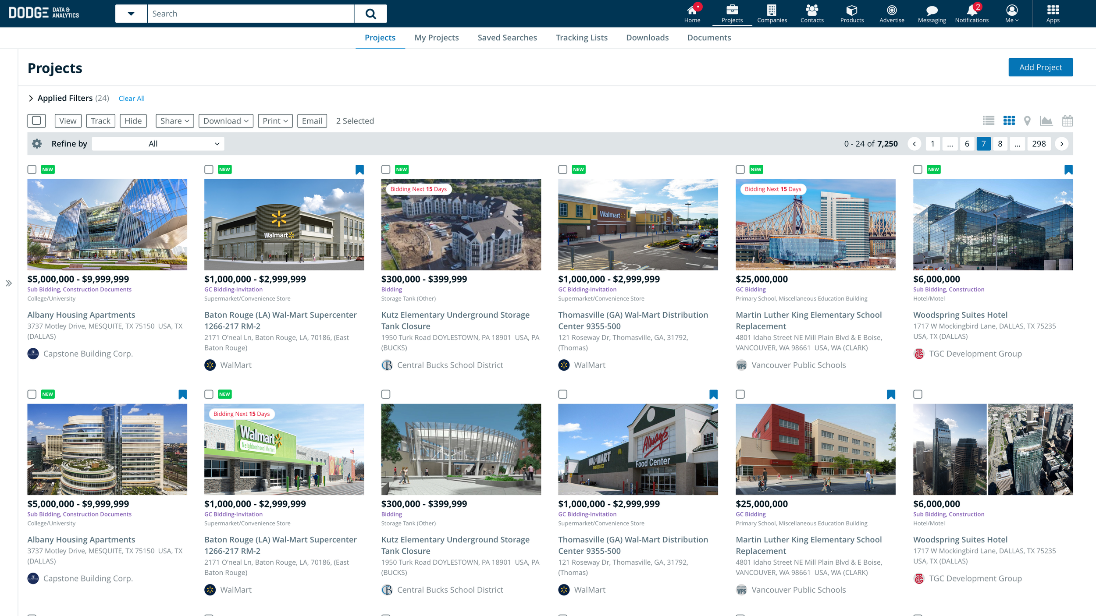
Task: Expand the Applied Filters section
Action: click(31, 99)
